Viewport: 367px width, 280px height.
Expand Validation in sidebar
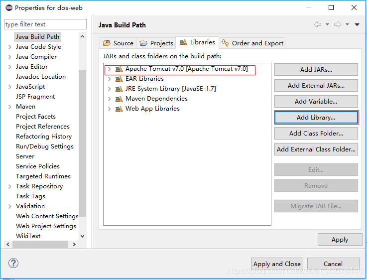tap(9, 206)
